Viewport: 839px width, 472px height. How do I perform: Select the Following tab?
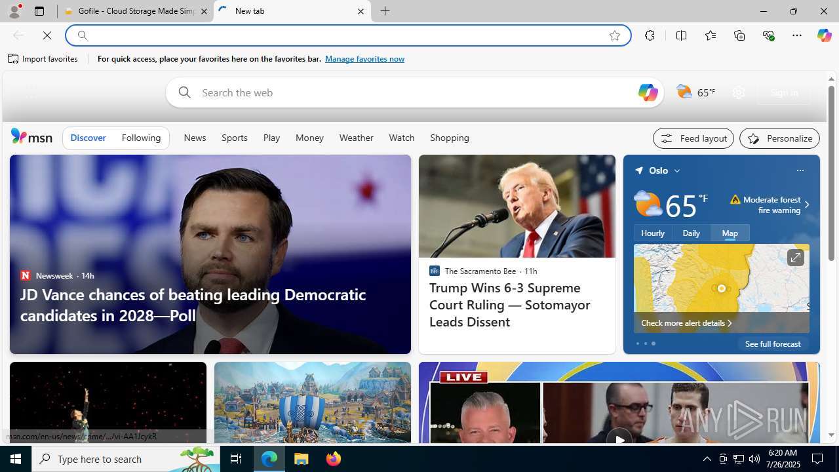[x=141, y=138]
